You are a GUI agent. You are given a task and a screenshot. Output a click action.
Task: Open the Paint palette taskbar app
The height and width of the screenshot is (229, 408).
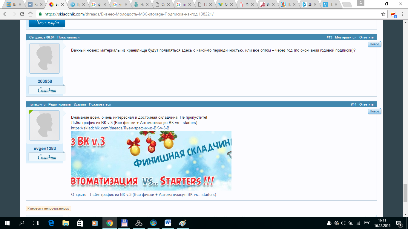[x=182, y=223]
